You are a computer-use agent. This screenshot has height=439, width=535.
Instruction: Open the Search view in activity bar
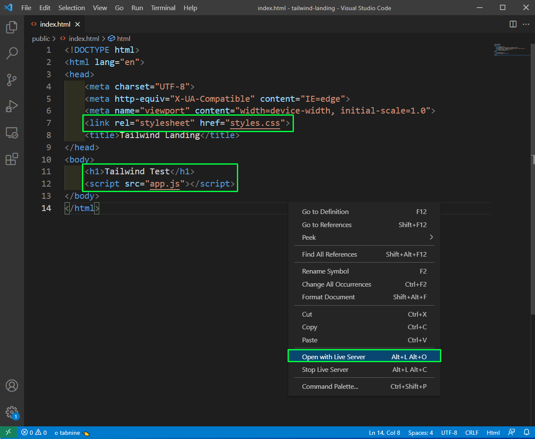(x=12, y=54)
